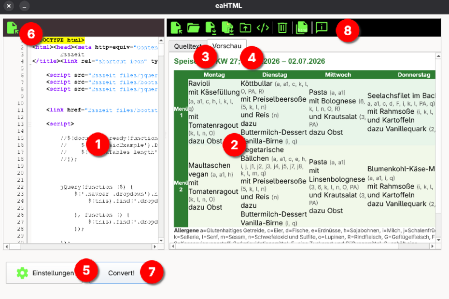This screenshot has height=299, width=449.
Task: Click the preview pane scroll-down arrow
Action: [x=438, y=240]
